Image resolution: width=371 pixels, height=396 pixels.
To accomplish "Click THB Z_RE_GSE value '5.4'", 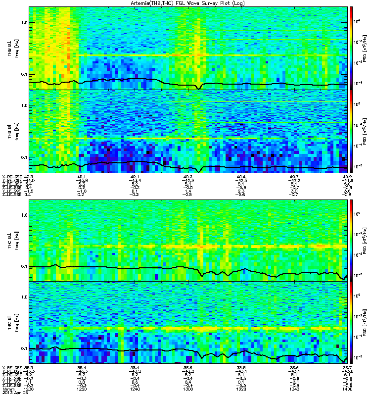I will 28,184.
